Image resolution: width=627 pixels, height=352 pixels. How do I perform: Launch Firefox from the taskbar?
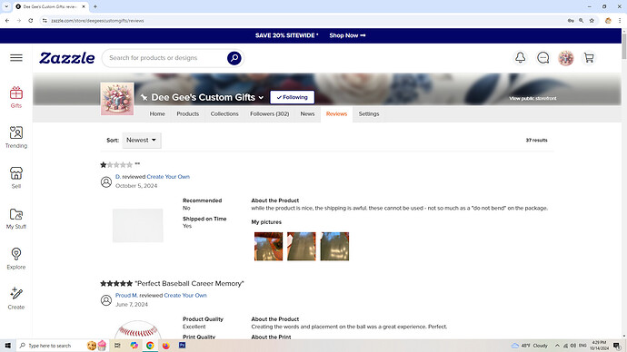tap(166, 346)
